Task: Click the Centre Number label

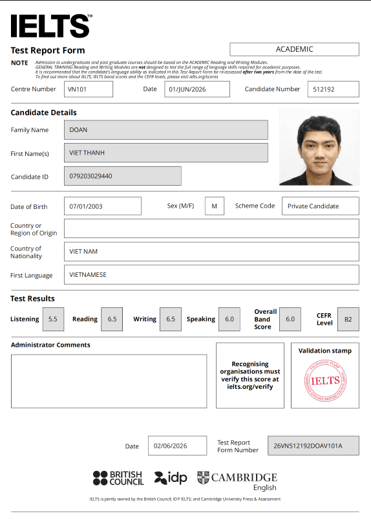Action: 34,89
